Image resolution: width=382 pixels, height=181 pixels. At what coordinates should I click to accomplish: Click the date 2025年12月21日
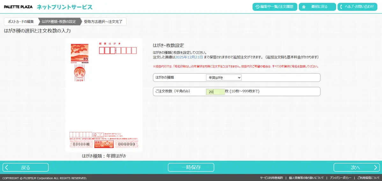click(189, 57)
